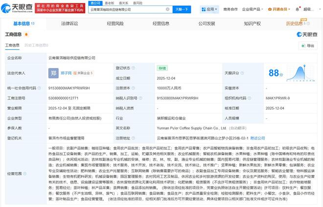Switch to the 历史信息 VIP tab
This screenshot has height=207, width=323.
coord(298,23)
